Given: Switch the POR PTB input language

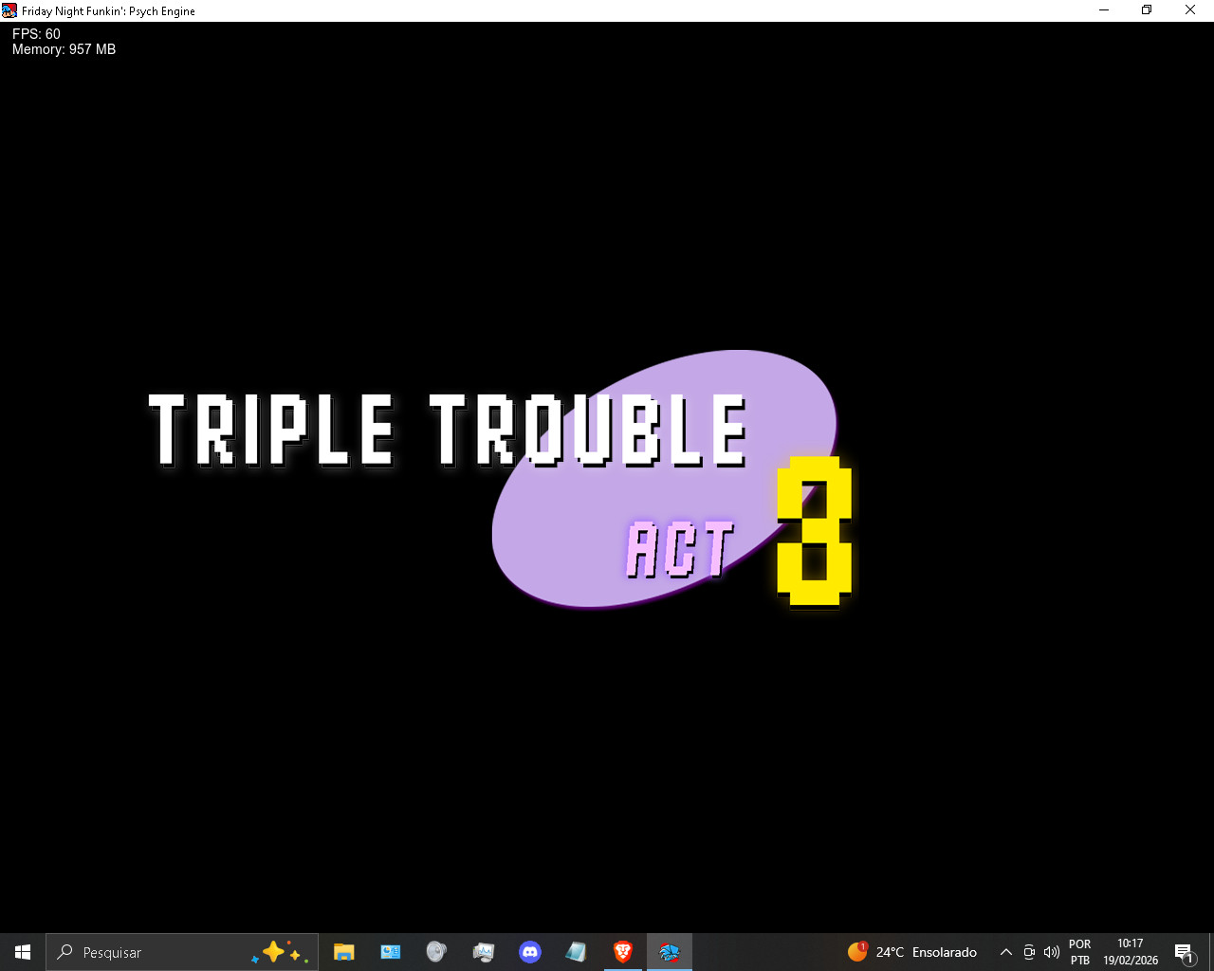Looking at the screenshot, I should pyautogui.click(x=1080, y=952).
